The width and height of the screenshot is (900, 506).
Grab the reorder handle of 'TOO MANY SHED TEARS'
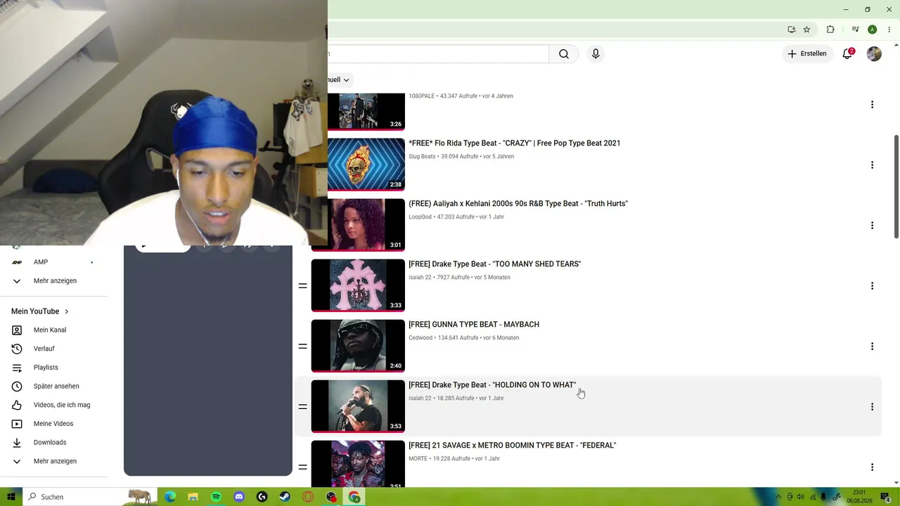303,286
